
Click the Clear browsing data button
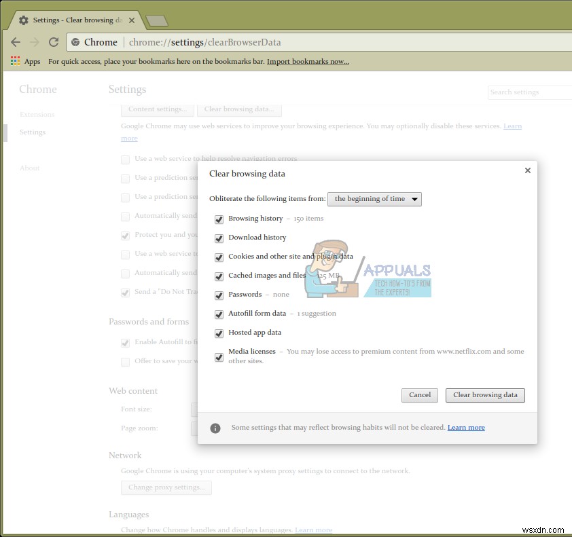pos(485,395)
